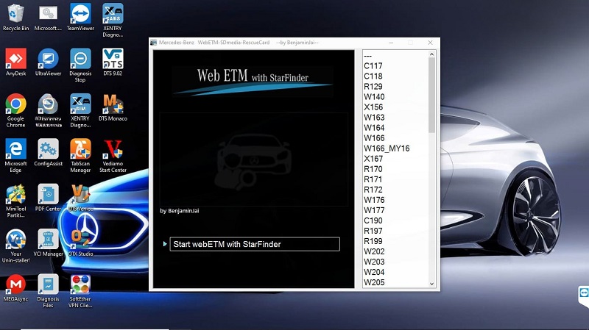589x330 pixels.
Task: Click the Diagnosis Stop icon
Action: pos(80,65)
